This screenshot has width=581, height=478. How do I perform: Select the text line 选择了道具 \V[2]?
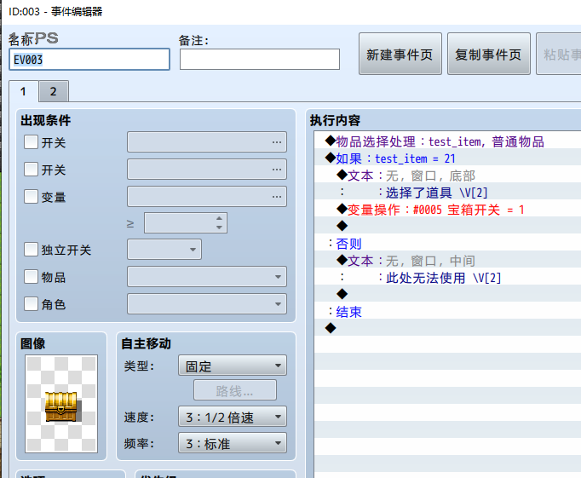pyautogui.click(x=447, y=193)
